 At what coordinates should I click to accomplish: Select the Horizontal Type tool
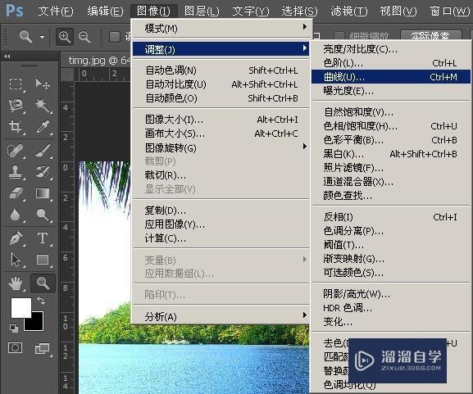coord(43,238)
